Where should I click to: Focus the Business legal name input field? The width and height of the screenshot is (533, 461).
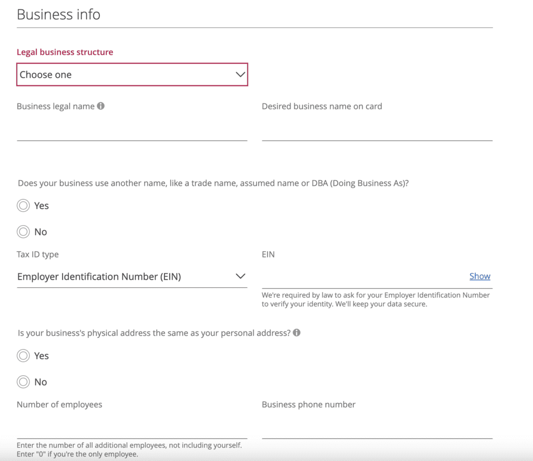click(x=132, y=130)
